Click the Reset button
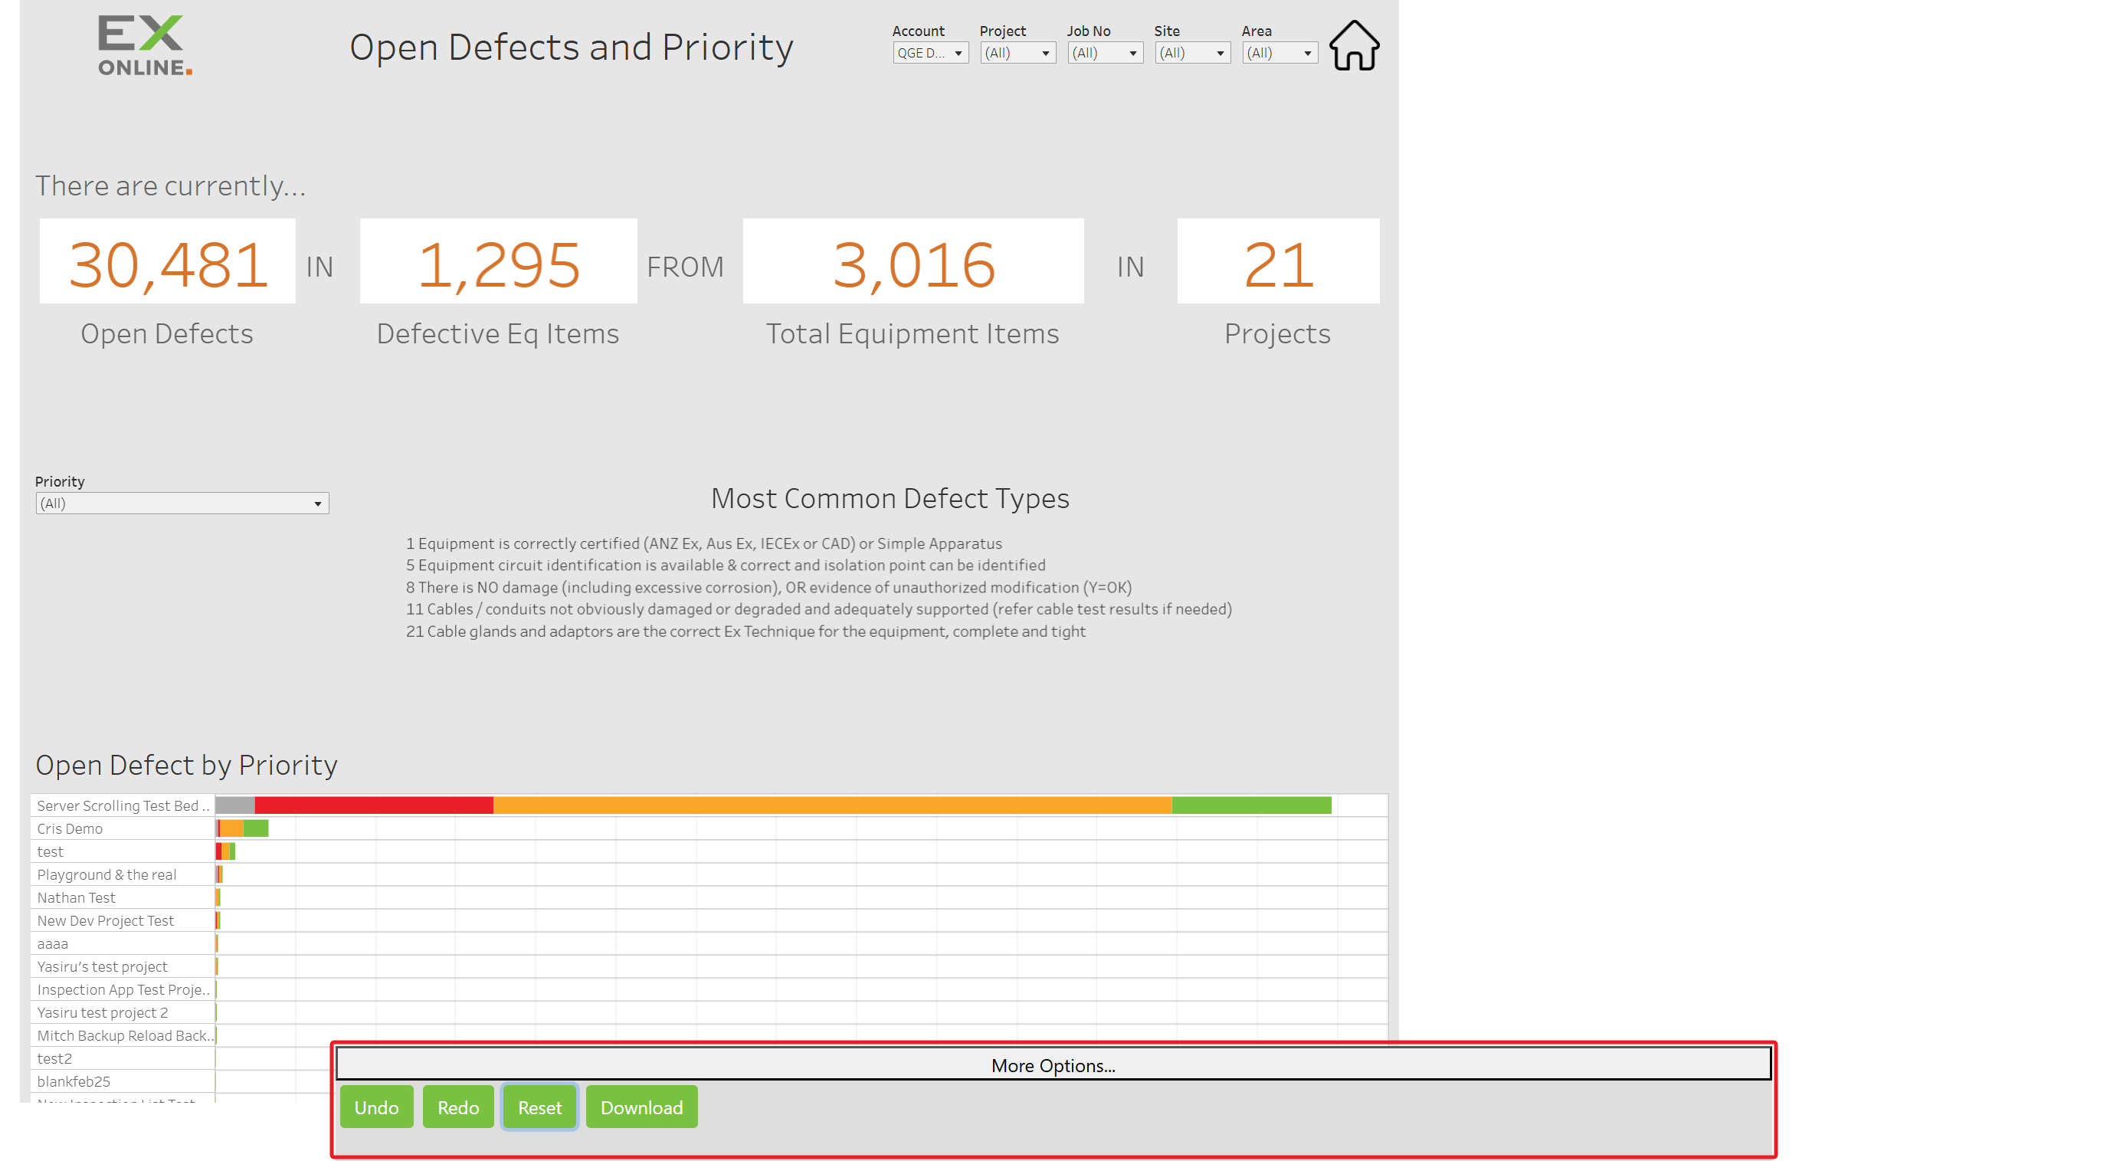Image resolution: width=2107 pixels, height=1161 pixels. tap(540, 1107)
